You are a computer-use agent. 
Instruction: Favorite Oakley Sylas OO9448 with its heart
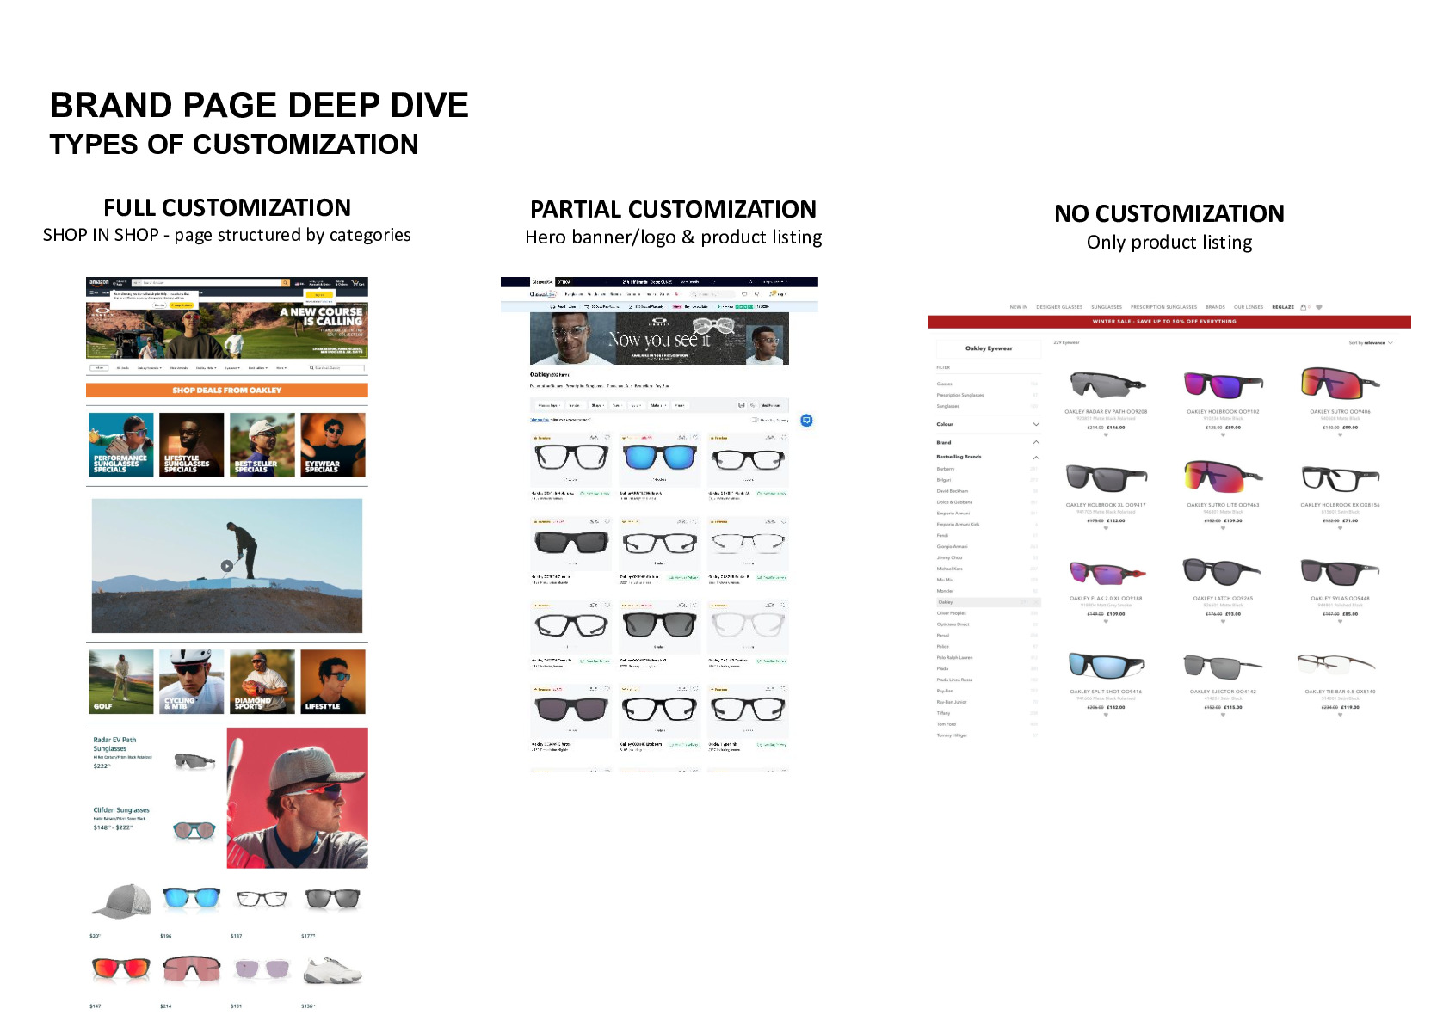click(x=1340, y=622)
